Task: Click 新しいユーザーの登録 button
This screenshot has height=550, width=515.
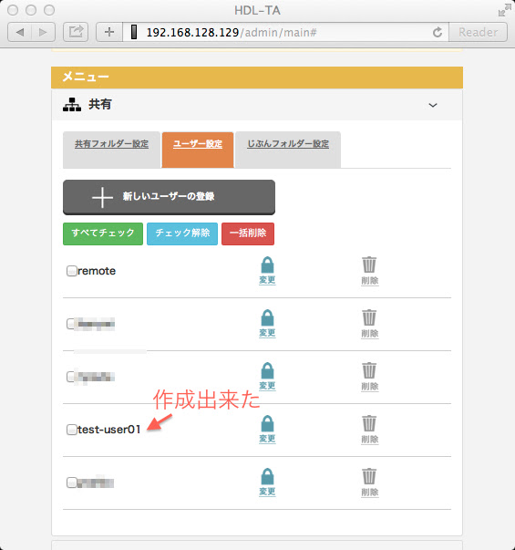Action: click(x=169, y=197)
